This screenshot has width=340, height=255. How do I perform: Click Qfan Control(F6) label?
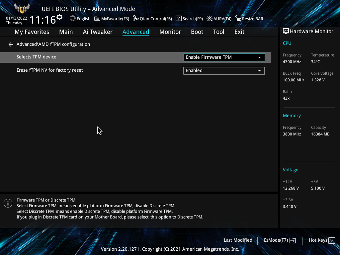pos(156,19)
